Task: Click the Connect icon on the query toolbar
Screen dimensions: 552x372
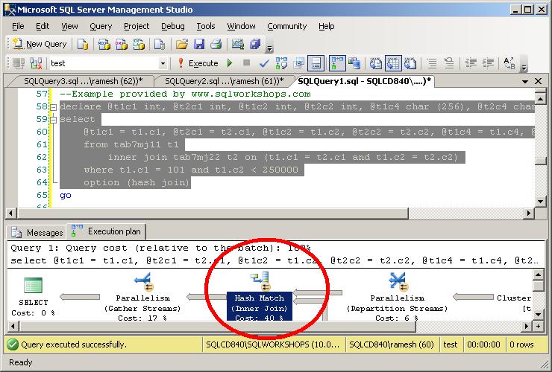Action: pos(19,63)
